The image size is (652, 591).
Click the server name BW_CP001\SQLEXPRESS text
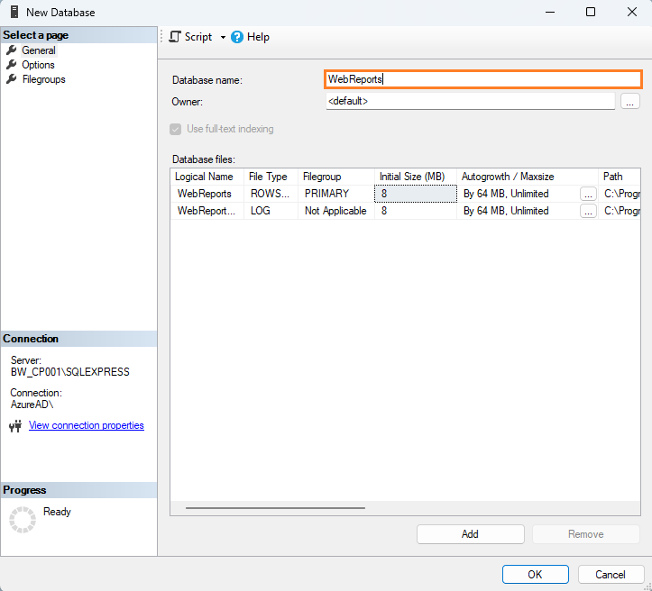[70, 372]
